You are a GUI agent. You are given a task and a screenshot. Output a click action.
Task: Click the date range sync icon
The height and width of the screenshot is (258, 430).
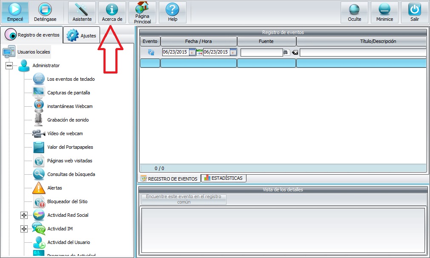tap(199, 52)
